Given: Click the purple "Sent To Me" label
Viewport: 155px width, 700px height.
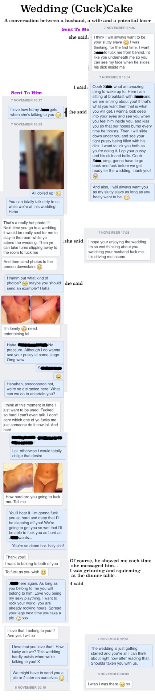Looking at the screenshot, I should click(x=75, y=29).
